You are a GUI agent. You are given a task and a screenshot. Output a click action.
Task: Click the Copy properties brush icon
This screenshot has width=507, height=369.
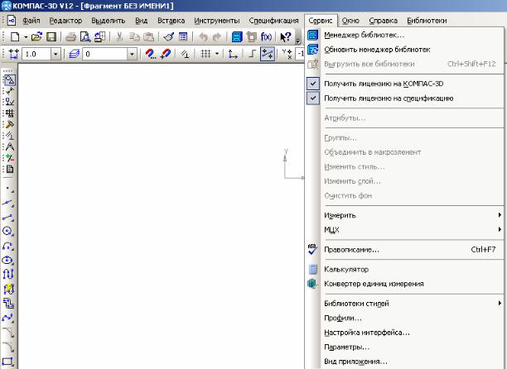(x=168, y=37)
